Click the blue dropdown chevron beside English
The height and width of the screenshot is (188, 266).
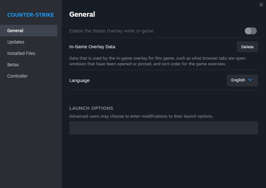(250, 80)
